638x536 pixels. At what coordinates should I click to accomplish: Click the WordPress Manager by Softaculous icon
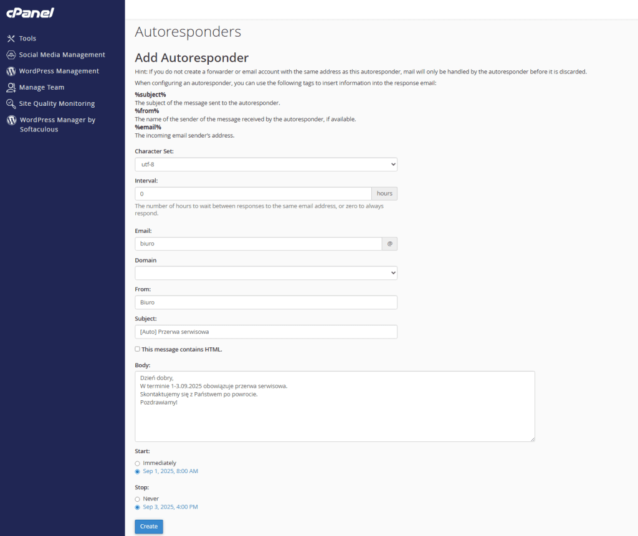(11, 120)
